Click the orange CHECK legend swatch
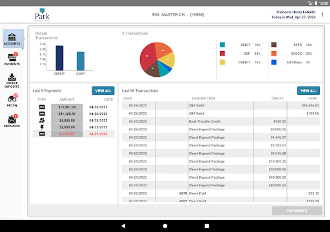 click(274, 54)
